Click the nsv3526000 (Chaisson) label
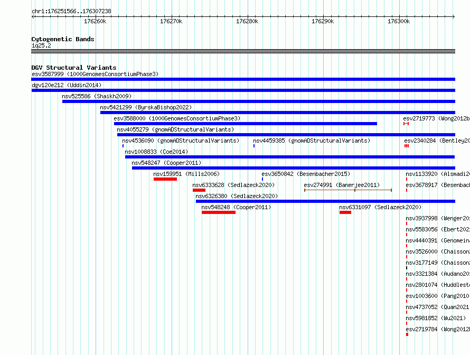This screenshot has width=470, height=355. 438,251
